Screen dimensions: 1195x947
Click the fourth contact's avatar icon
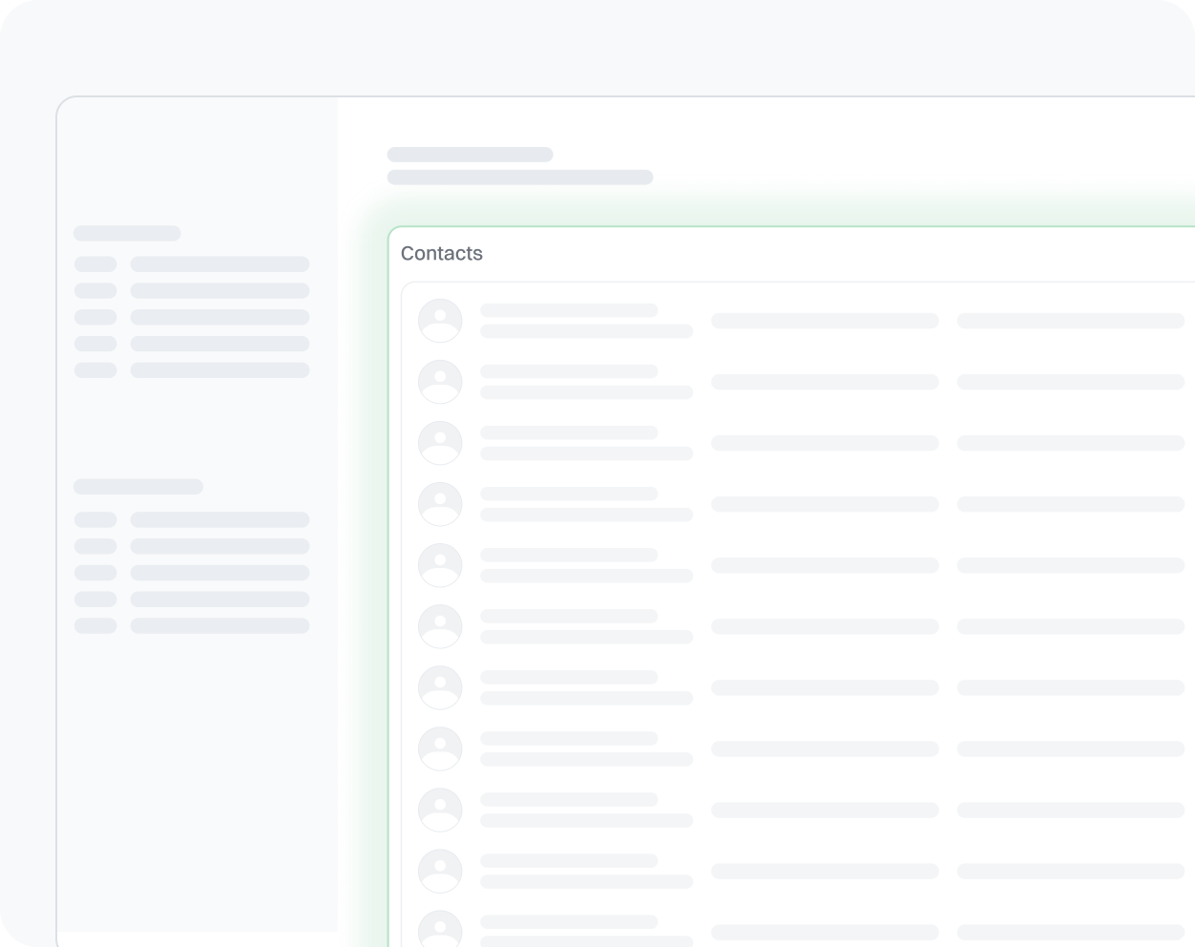point(440,504)
